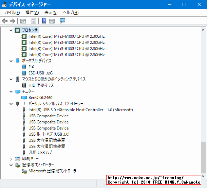This screenshot has height=188, width=207.
Task: Open the ヘルプ(H) menu
Action: (x=71, y=13)
